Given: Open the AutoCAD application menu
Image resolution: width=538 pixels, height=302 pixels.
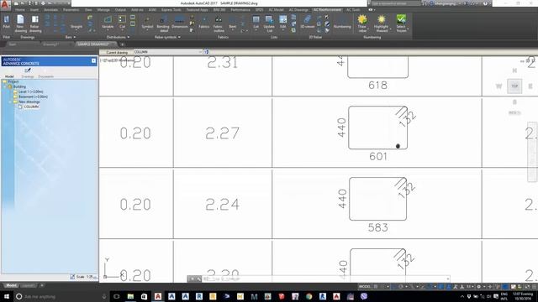Looking at the screenshot, I should pyautogui.click(x=5, y=4).
